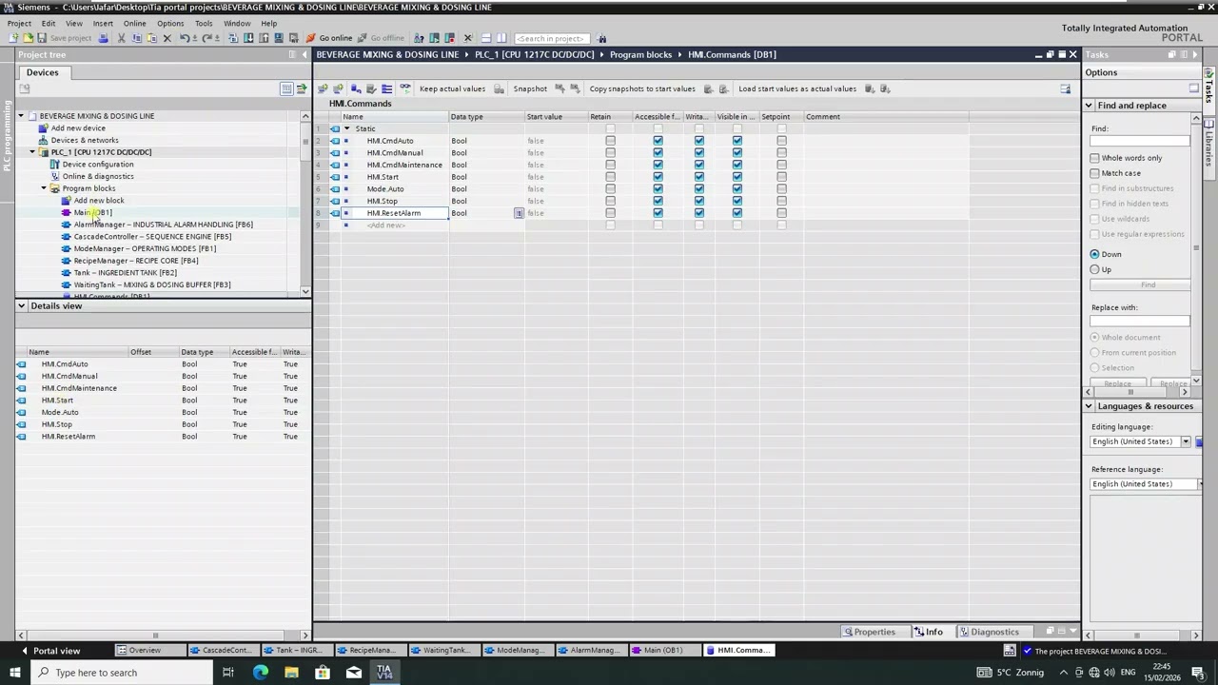The height and width of the screenshot is (685, 1218).
Task: Toggle Visible in HMI checkbox for HMI.Start
Action: (737, 177)
